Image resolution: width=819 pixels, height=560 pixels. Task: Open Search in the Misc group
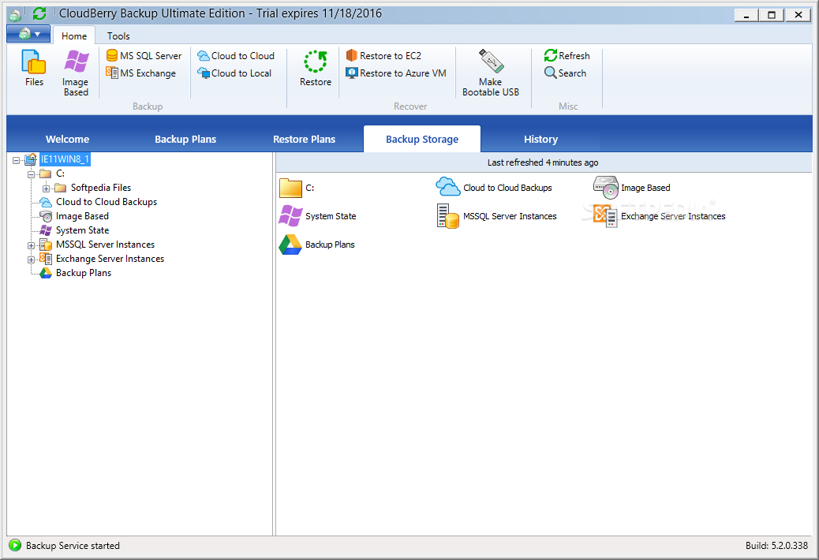565,73
